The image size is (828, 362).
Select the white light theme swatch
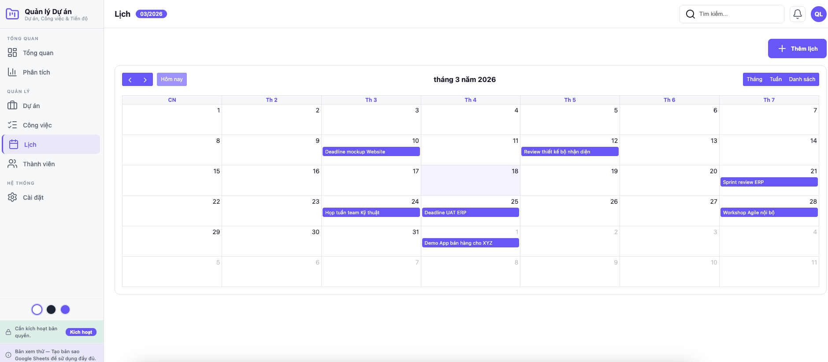click(37, 310)
